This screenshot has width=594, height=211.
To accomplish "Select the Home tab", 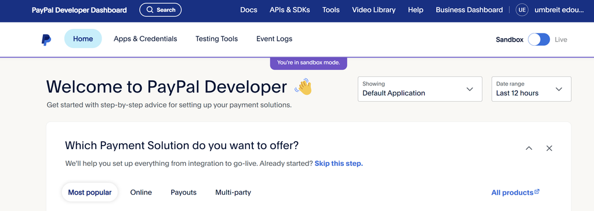I will coord(83,39).
